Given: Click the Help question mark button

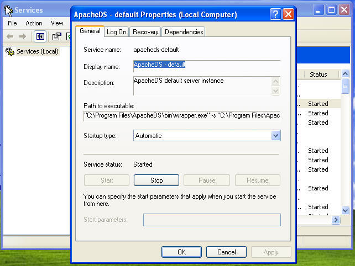Looking at the screenshot, I should pyautogui.click(x=275, y=14).
